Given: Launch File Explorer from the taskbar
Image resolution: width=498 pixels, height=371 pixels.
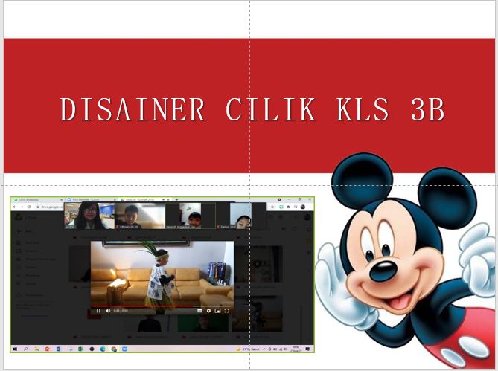Looking at the screenshot, I should point(36,349).
